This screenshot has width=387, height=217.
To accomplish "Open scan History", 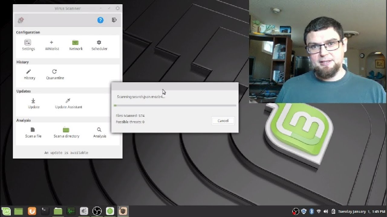I will click(29, 74).
